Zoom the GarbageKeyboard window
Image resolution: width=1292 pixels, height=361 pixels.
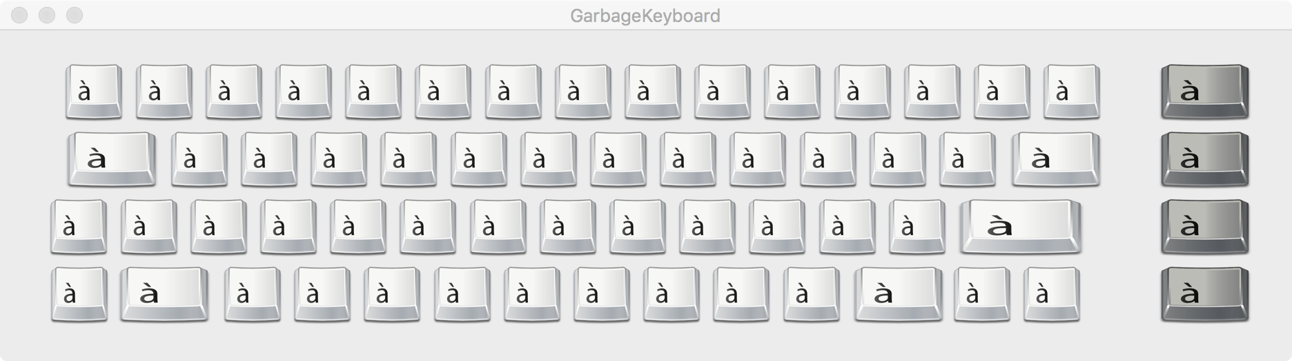pos(75,15)
